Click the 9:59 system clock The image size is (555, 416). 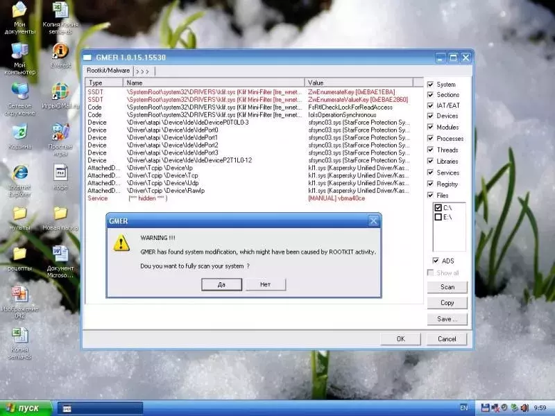coord(540,408)
